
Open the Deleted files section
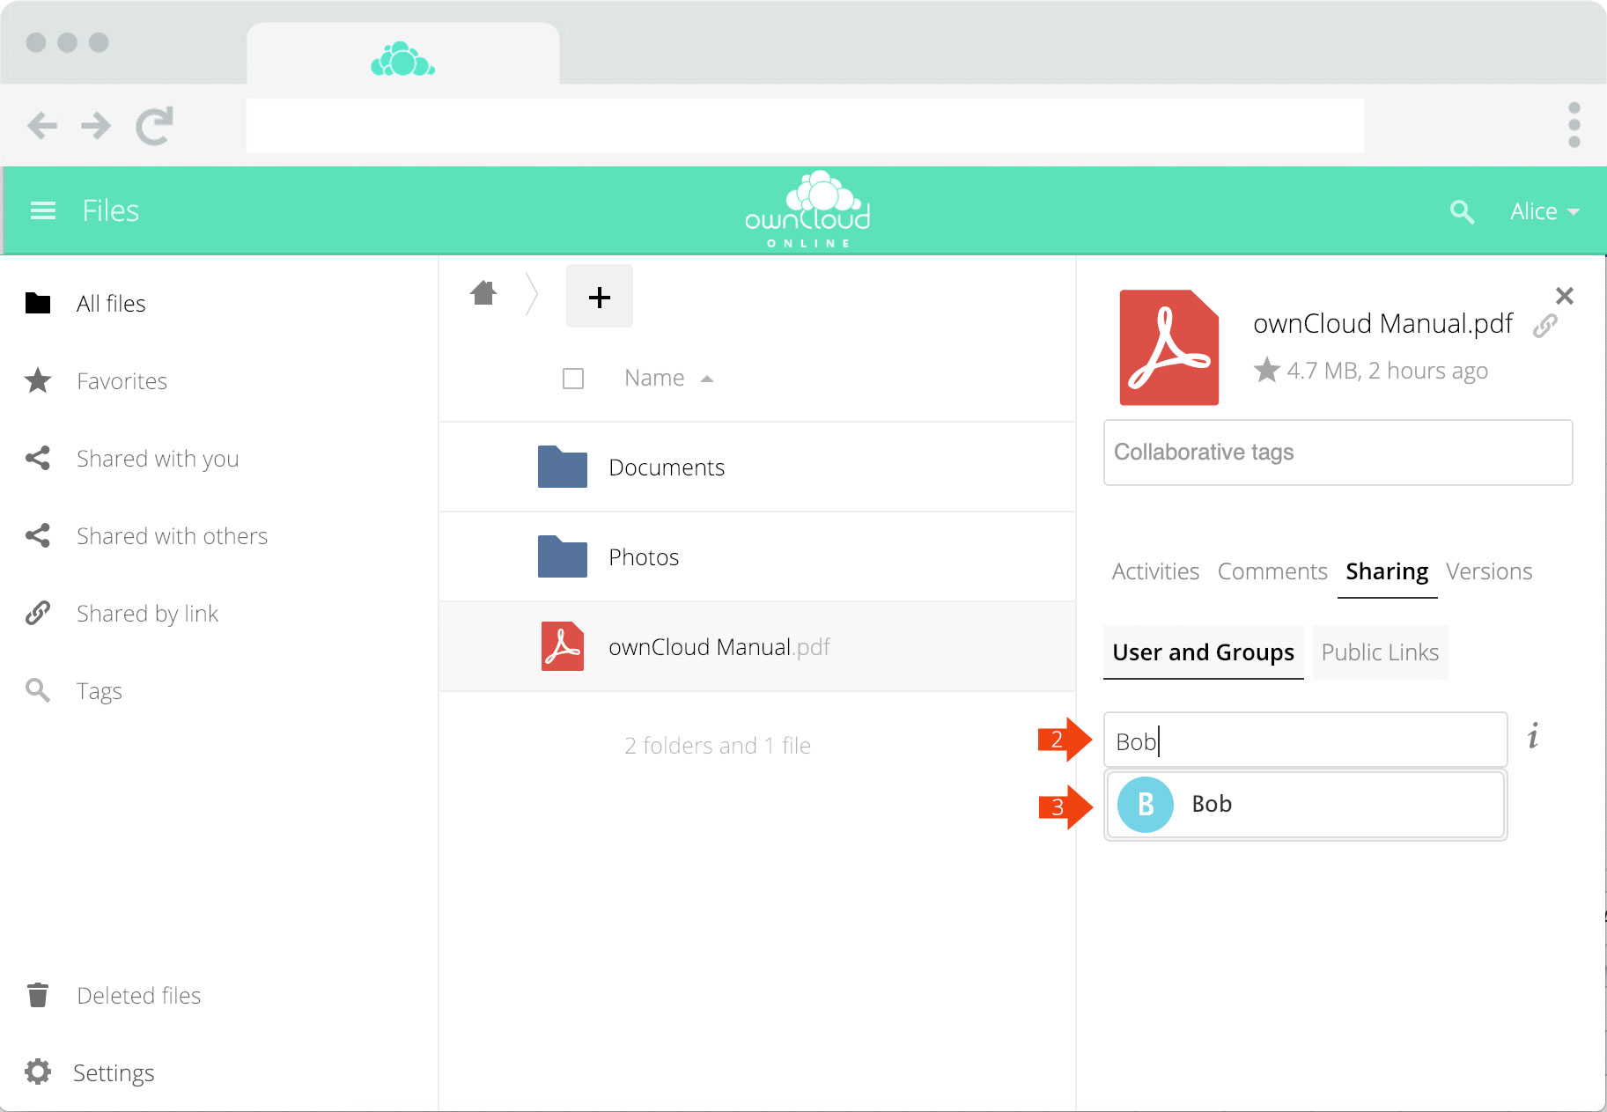click(138, 996)
